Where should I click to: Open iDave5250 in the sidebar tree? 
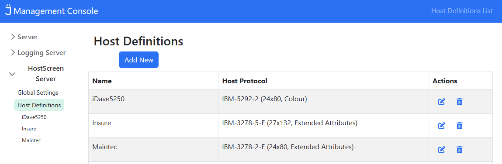coord(34,117)
